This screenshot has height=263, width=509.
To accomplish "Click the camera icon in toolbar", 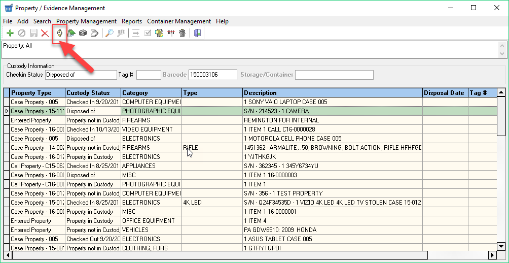I will [83, 34].
